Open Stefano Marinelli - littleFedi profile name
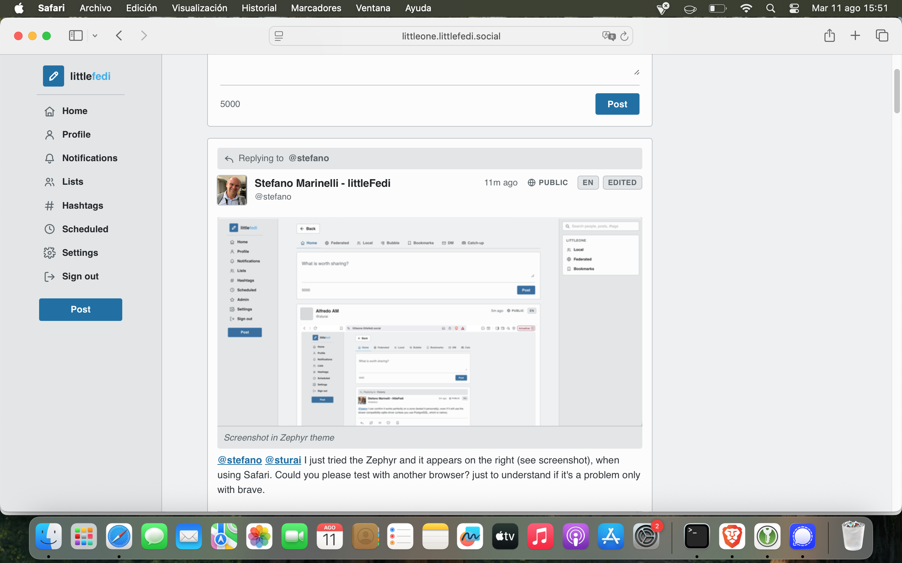Screen dimensions: 902x563 click(322, 183)
